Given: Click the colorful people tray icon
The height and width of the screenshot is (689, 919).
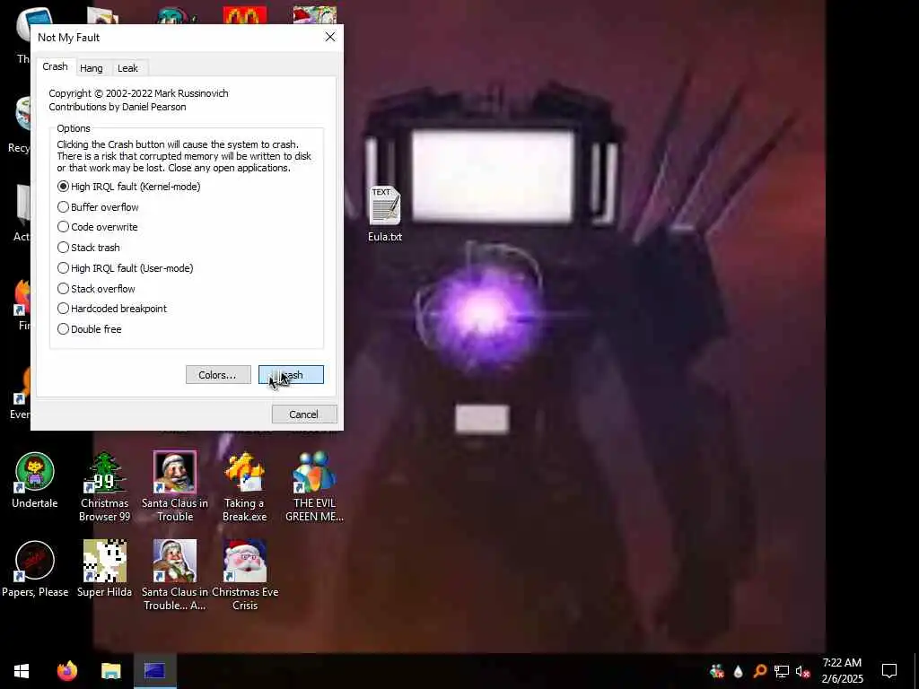Looking at the screenshot, I should click(x=716, y=671).
